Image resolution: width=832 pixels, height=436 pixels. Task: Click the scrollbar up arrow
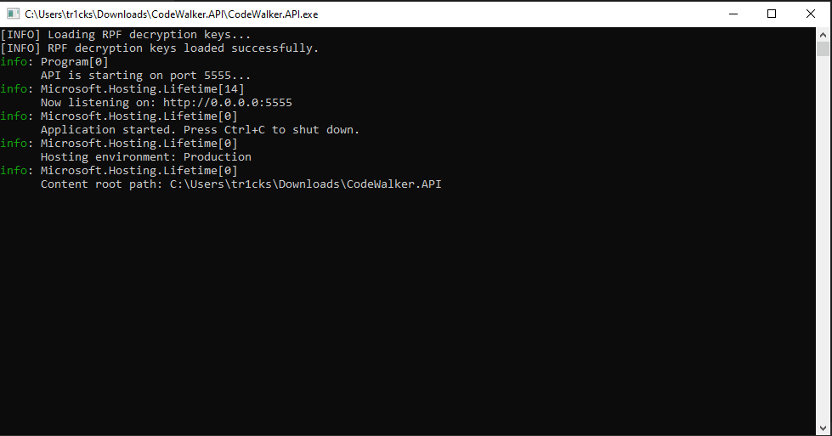[x=823, y=34]
